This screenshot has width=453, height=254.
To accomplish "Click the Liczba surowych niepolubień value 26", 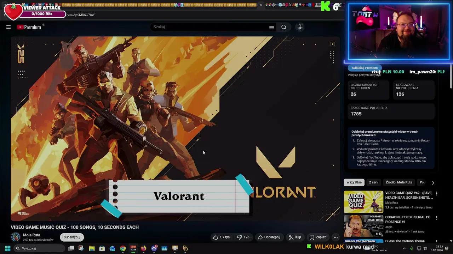I will [x=353, y=94].
